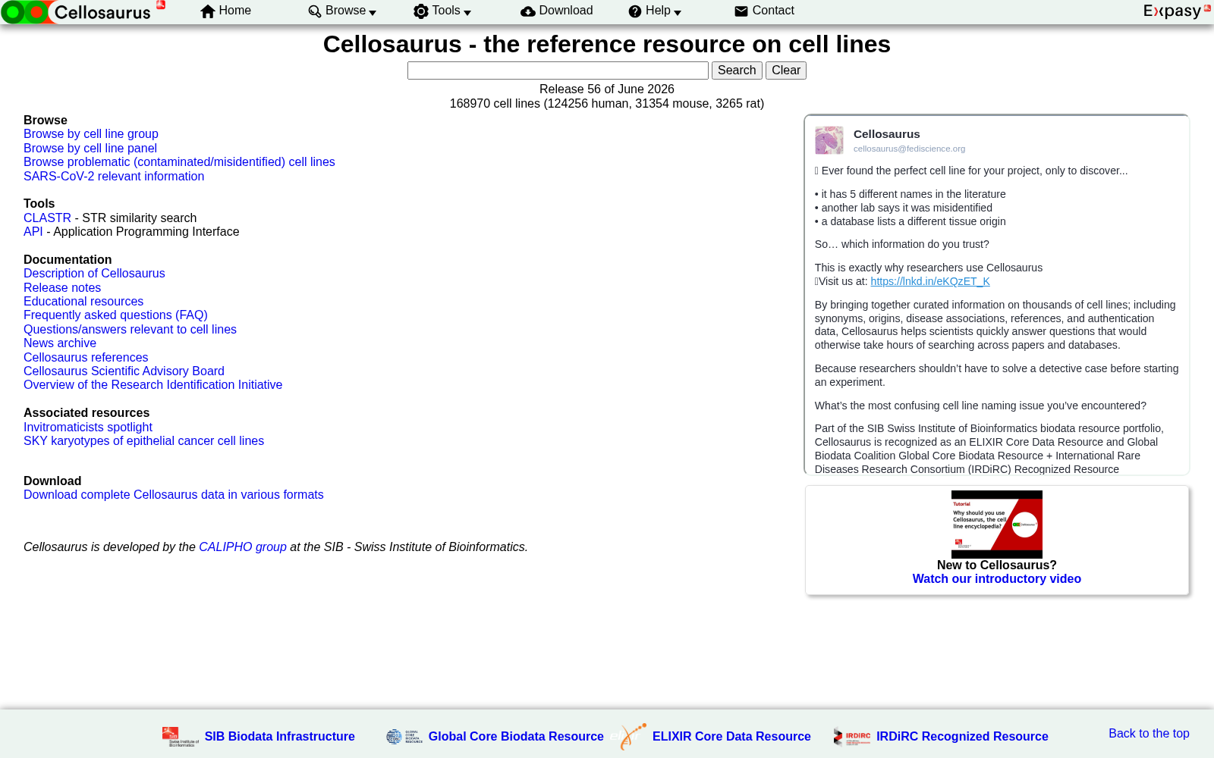Open Research Identification Initiative overview link
The image size is (1214, 758).
[153, 385]
